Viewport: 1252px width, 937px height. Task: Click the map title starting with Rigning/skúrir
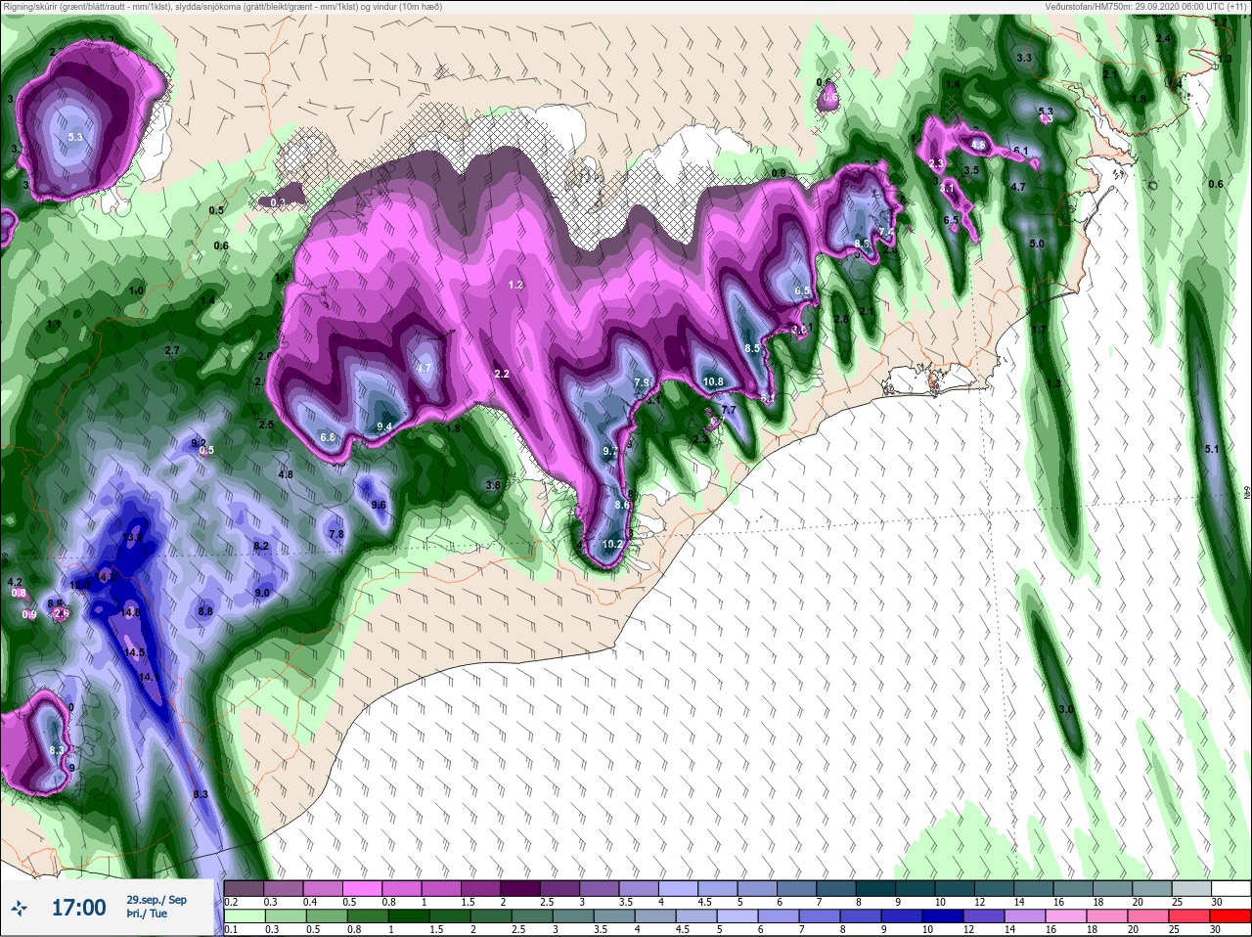pos(222,7)
